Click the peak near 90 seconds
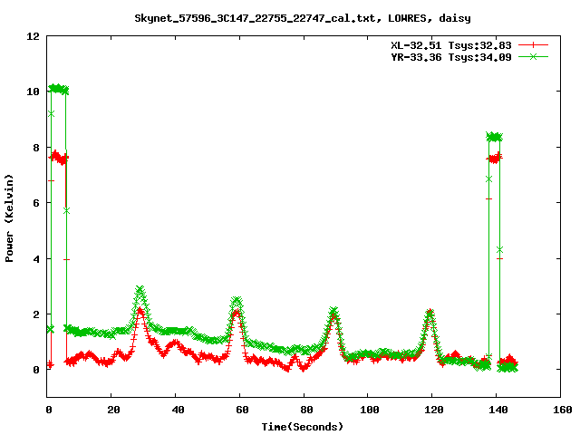Viewport: 580px width, 435px height. pyautogui.click(x=333, y=311)
